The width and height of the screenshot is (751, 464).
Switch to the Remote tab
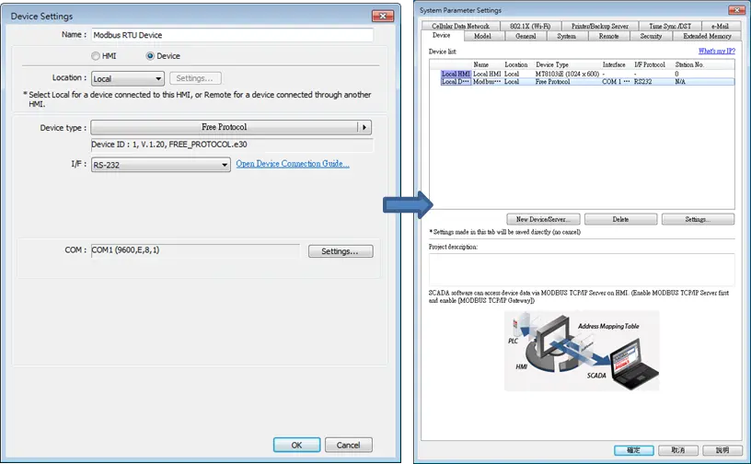pos(608,36)
